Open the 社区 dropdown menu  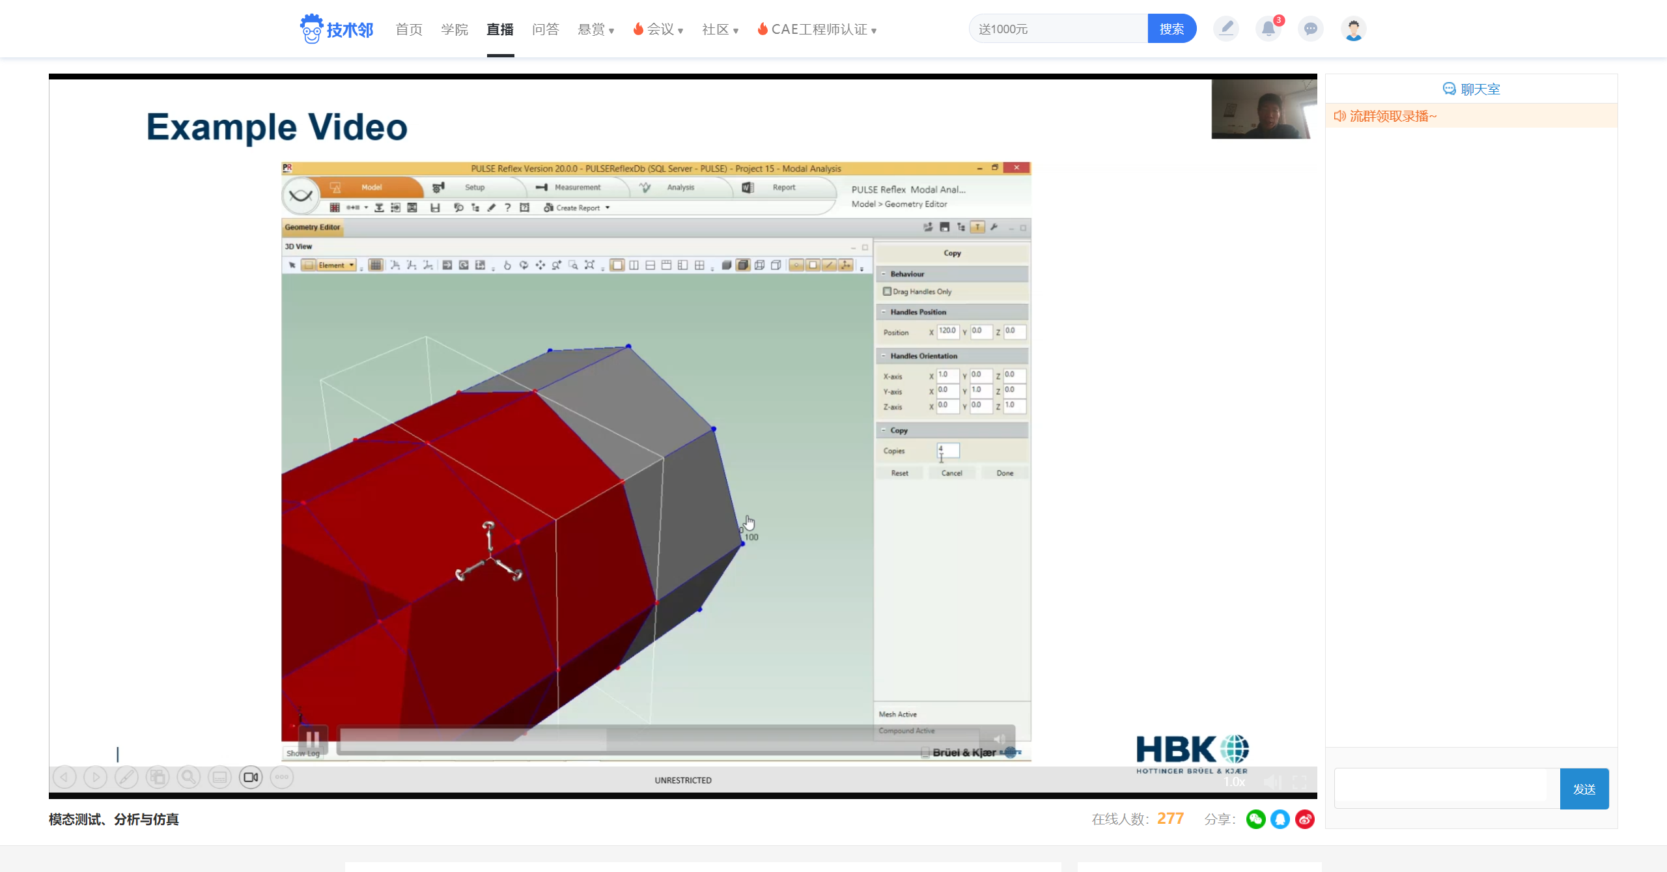click(720, 29)
